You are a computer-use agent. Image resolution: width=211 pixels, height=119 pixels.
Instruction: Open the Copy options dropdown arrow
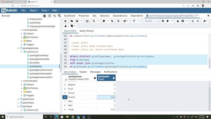[x=108, y=21]
